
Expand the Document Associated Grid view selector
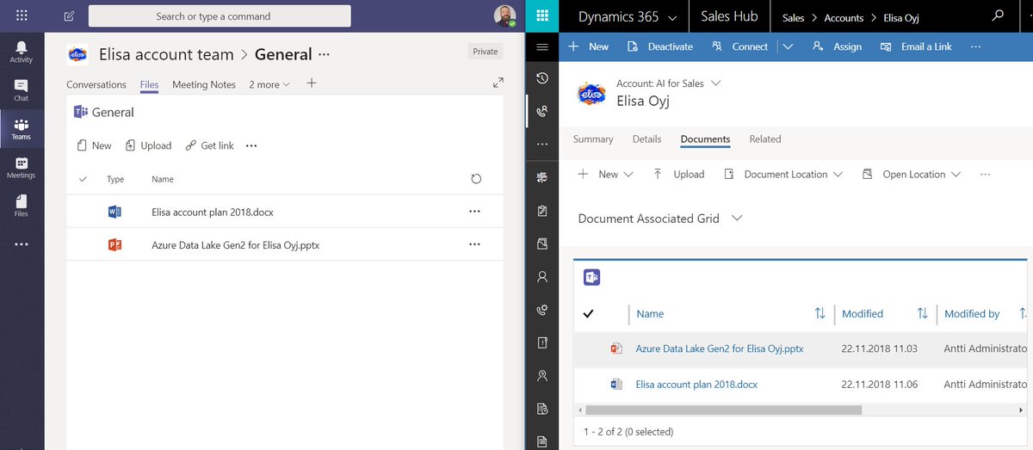(737, 219)
